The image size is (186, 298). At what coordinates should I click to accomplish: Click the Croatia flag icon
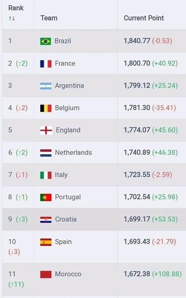point(45,219)
